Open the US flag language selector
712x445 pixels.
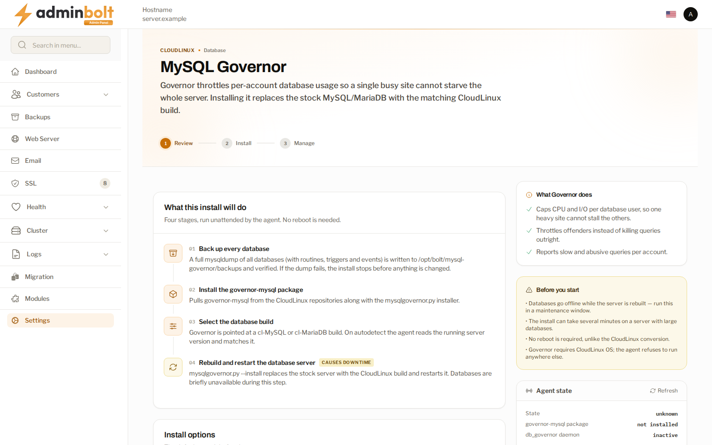(x=671, y=14)
